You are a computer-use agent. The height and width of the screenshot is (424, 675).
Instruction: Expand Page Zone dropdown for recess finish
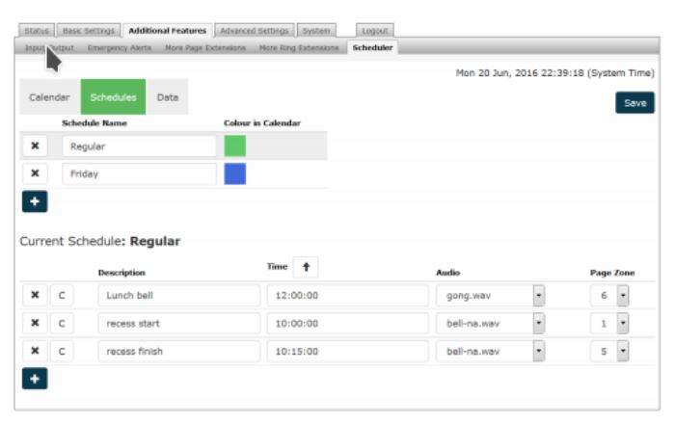click(x=622, y=352)
